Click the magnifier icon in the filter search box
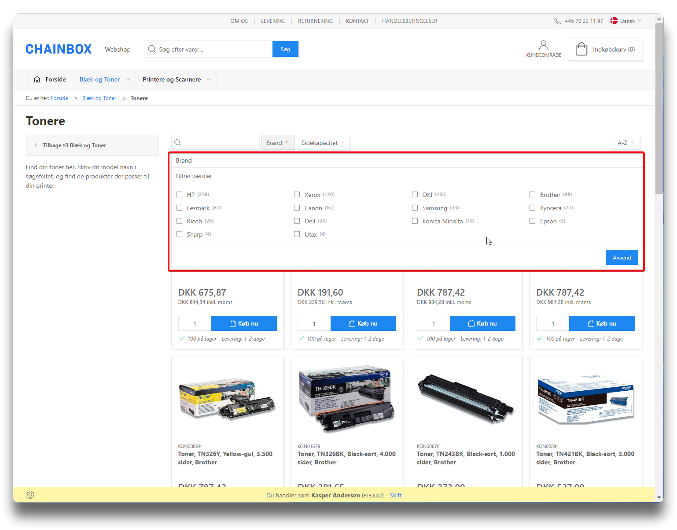The image size is (677, 530). (178, 142)
